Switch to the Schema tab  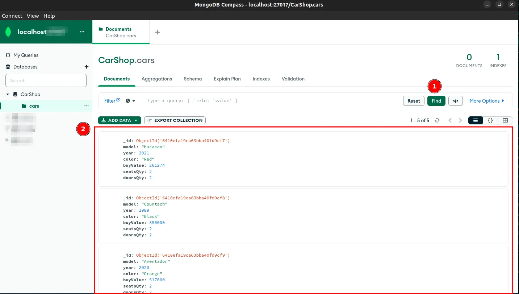click(x=193, y=79)
